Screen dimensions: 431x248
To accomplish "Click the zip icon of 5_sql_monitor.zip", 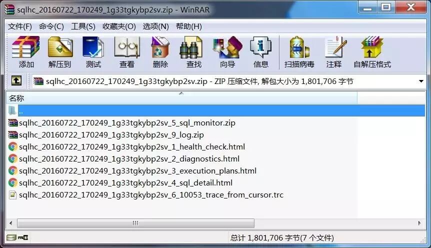I will 13,122.
